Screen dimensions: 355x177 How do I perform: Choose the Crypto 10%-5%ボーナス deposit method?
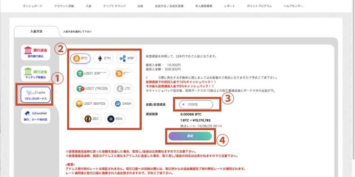(36, 95)
